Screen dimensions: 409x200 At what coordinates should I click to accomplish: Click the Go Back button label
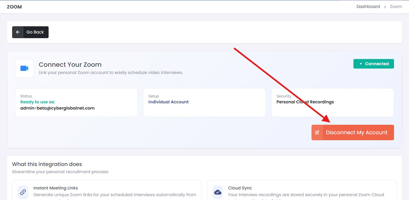tap(35, 32)
